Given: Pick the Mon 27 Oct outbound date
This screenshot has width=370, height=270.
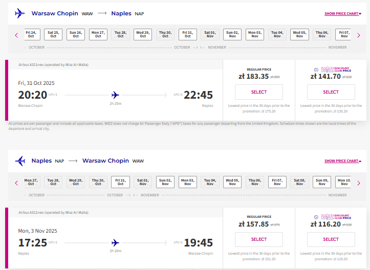Looking at the screenshot, I should tap(98, 34).
